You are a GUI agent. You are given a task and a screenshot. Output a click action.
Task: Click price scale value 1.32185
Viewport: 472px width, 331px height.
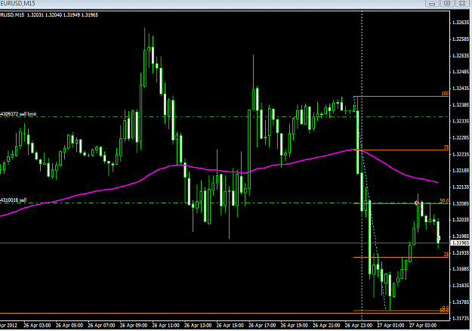pyautogui.click(x=461, y=171)
